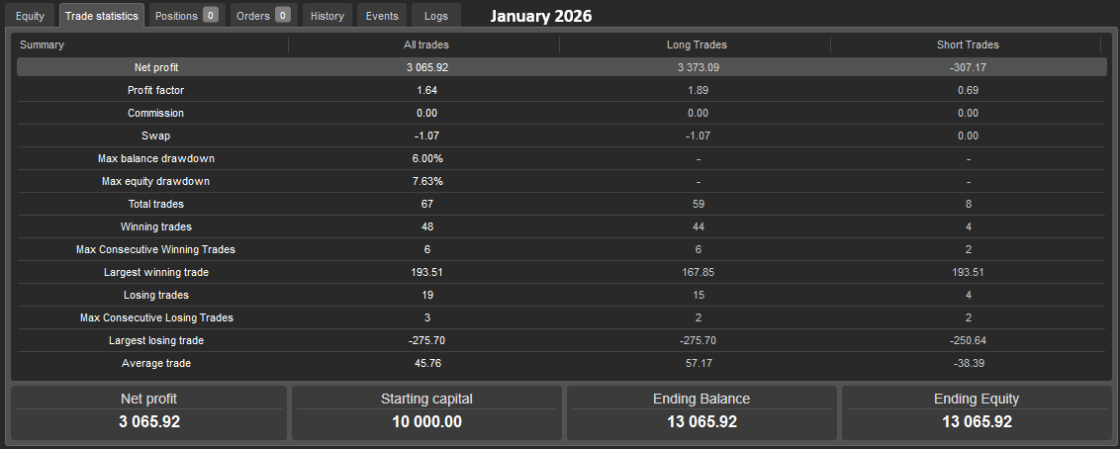Click the Ending Equity summary box
Viewport: 1120px width, 449px height.
[976, 411]
